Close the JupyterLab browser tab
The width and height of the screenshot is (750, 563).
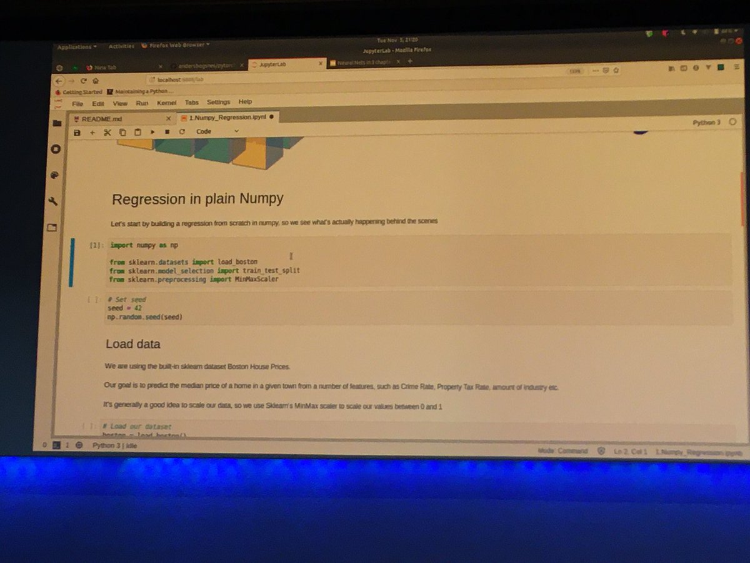click(321, 63)
